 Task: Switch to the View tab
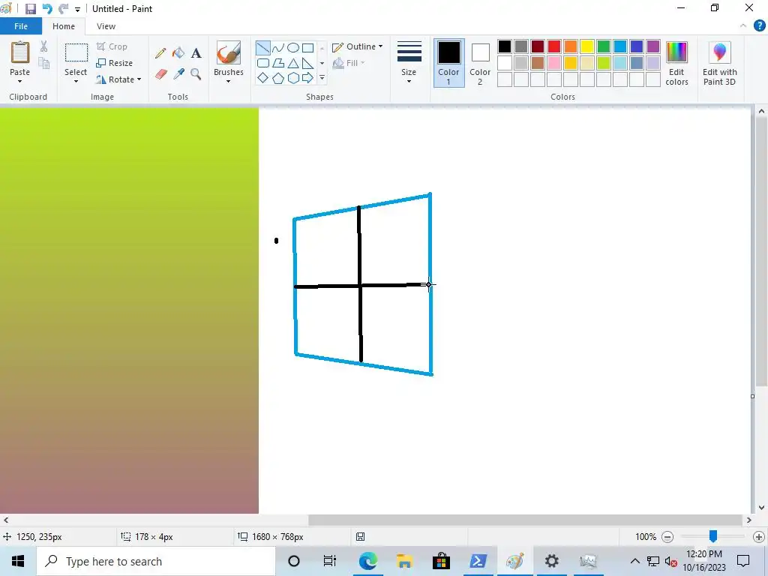pyautogui.click(x=106, y=26)
